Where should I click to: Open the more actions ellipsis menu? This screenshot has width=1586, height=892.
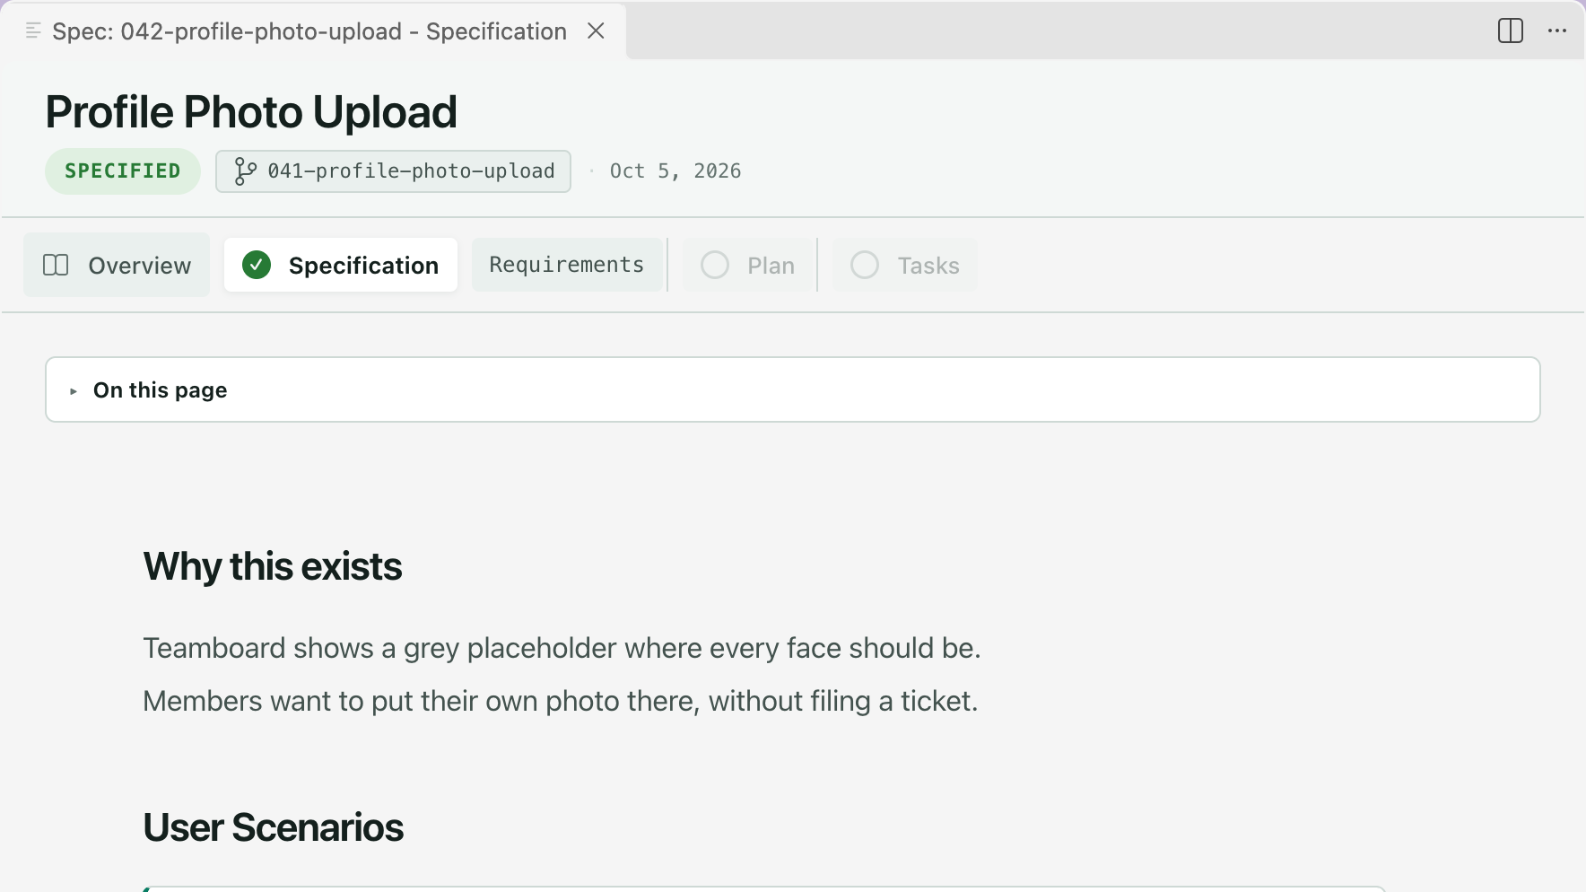[1557, 31]
